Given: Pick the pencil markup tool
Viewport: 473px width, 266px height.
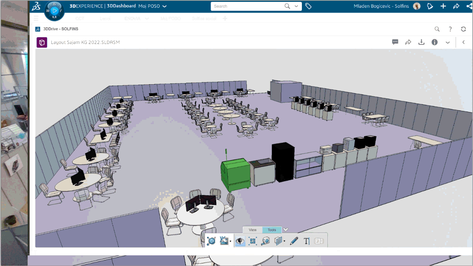Looking at the screenshot, I should point(294,241).
